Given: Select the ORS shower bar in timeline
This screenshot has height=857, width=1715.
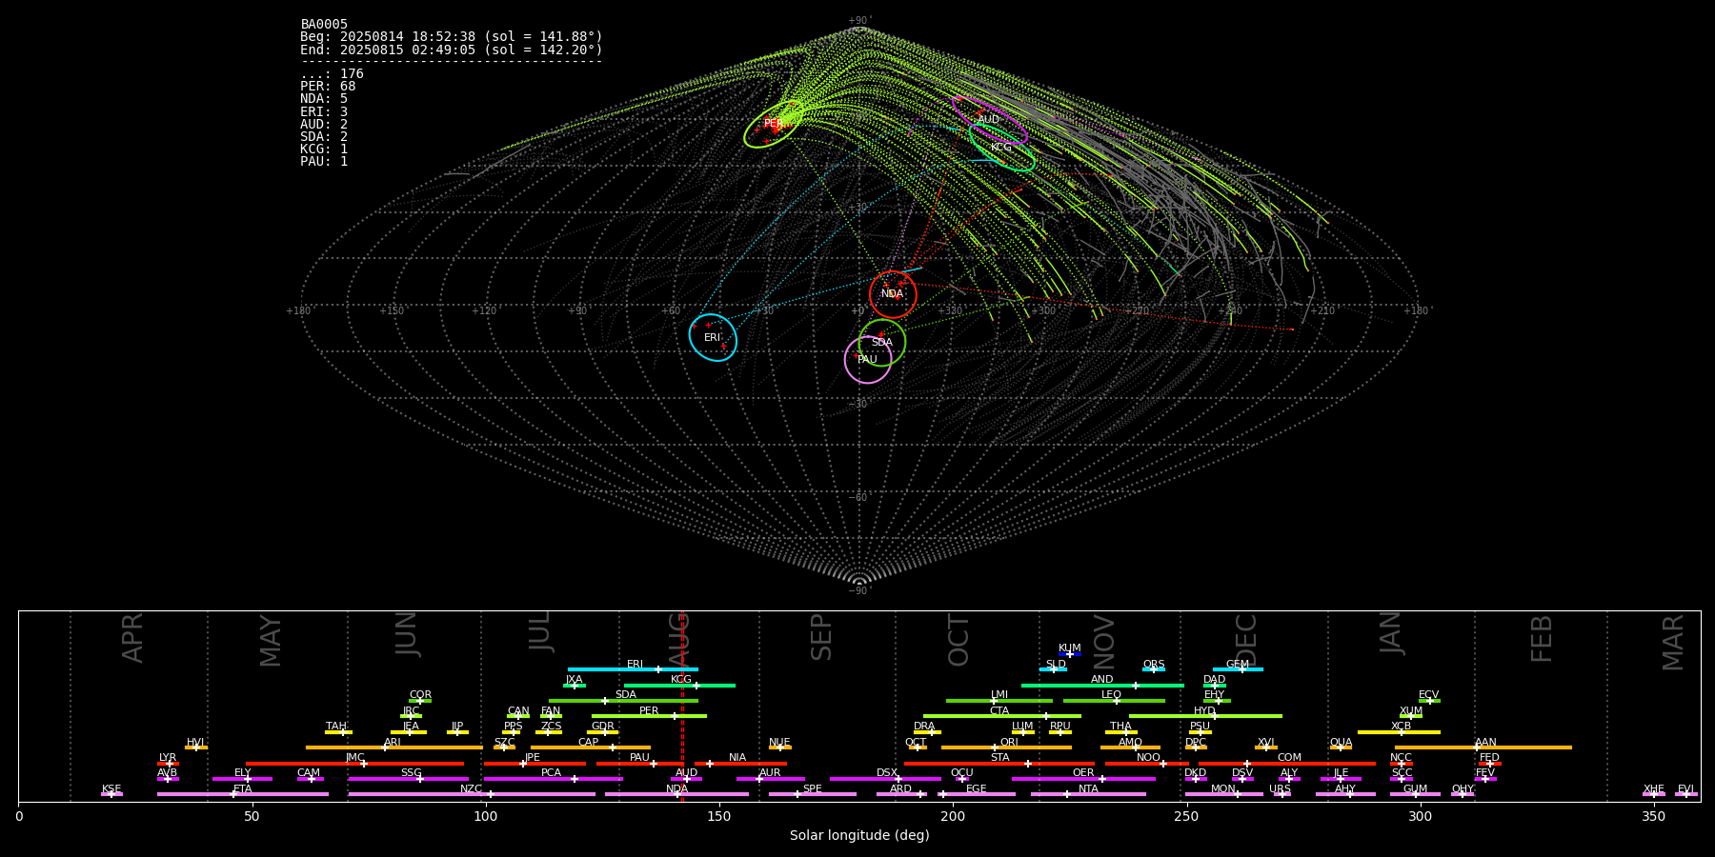Looking at the screenshot, I should tap(1154, 669).
